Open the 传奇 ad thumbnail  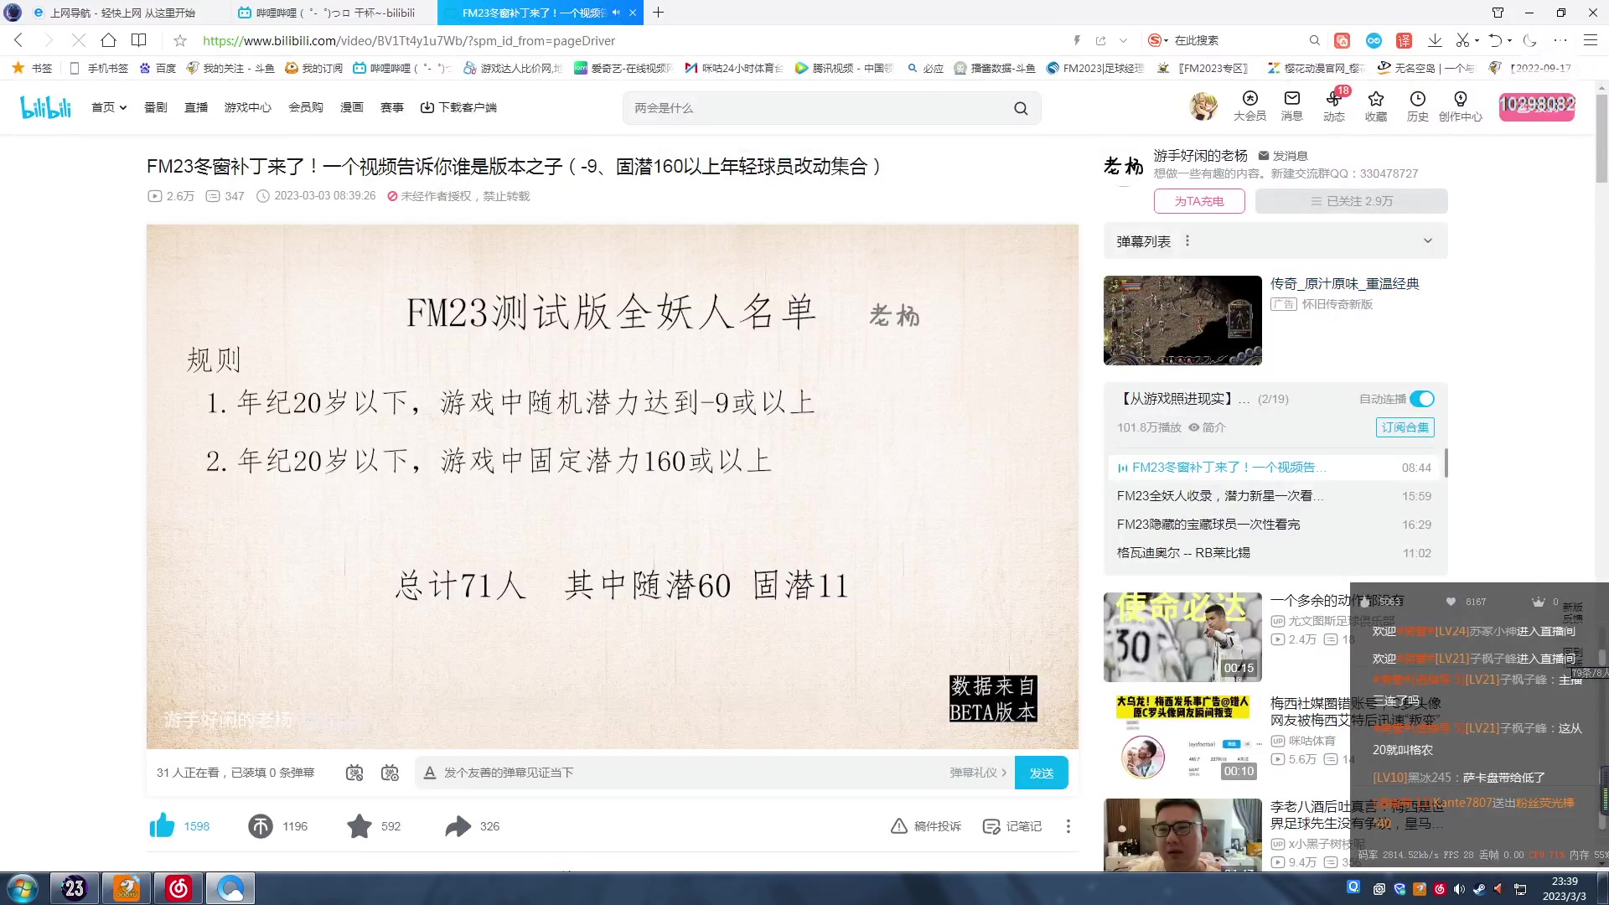coord(1182,320)
